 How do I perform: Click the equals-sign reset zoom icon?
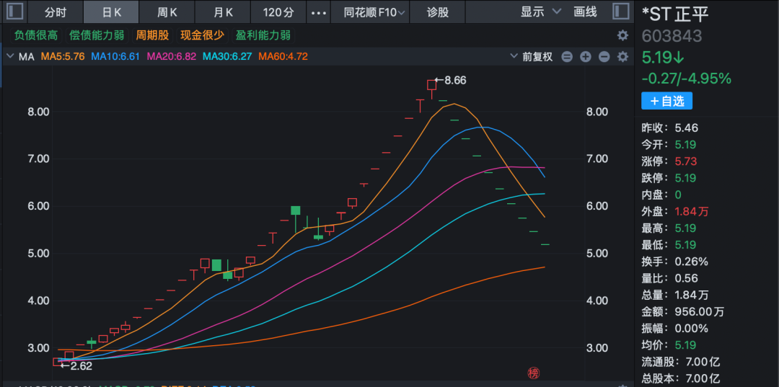(567, 57)
